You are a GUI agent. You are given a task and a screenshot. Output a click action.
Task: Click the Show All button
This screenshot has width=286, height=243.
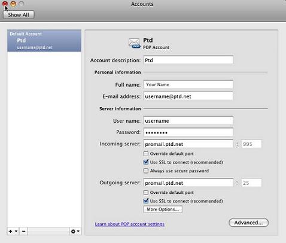click(19, 15)
